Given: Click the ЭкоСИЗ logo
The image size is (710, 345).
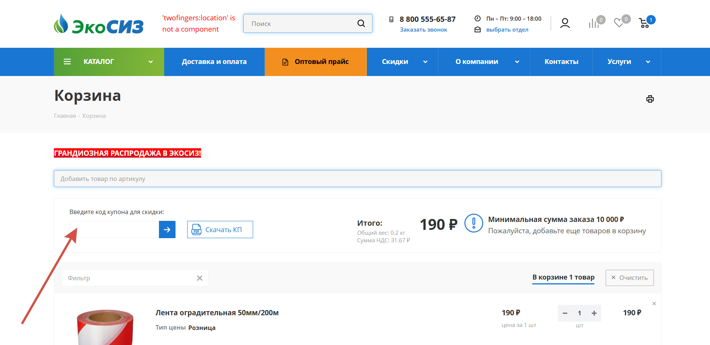Looking at the screenshot, I should click(99, 24).
